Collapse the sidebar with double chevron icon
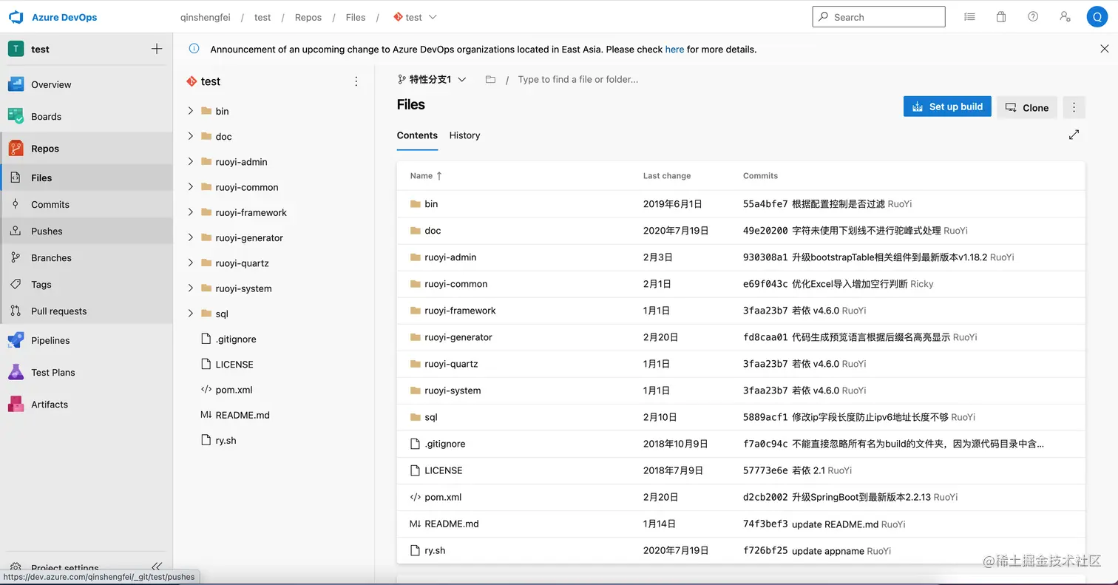 [156, 567]
